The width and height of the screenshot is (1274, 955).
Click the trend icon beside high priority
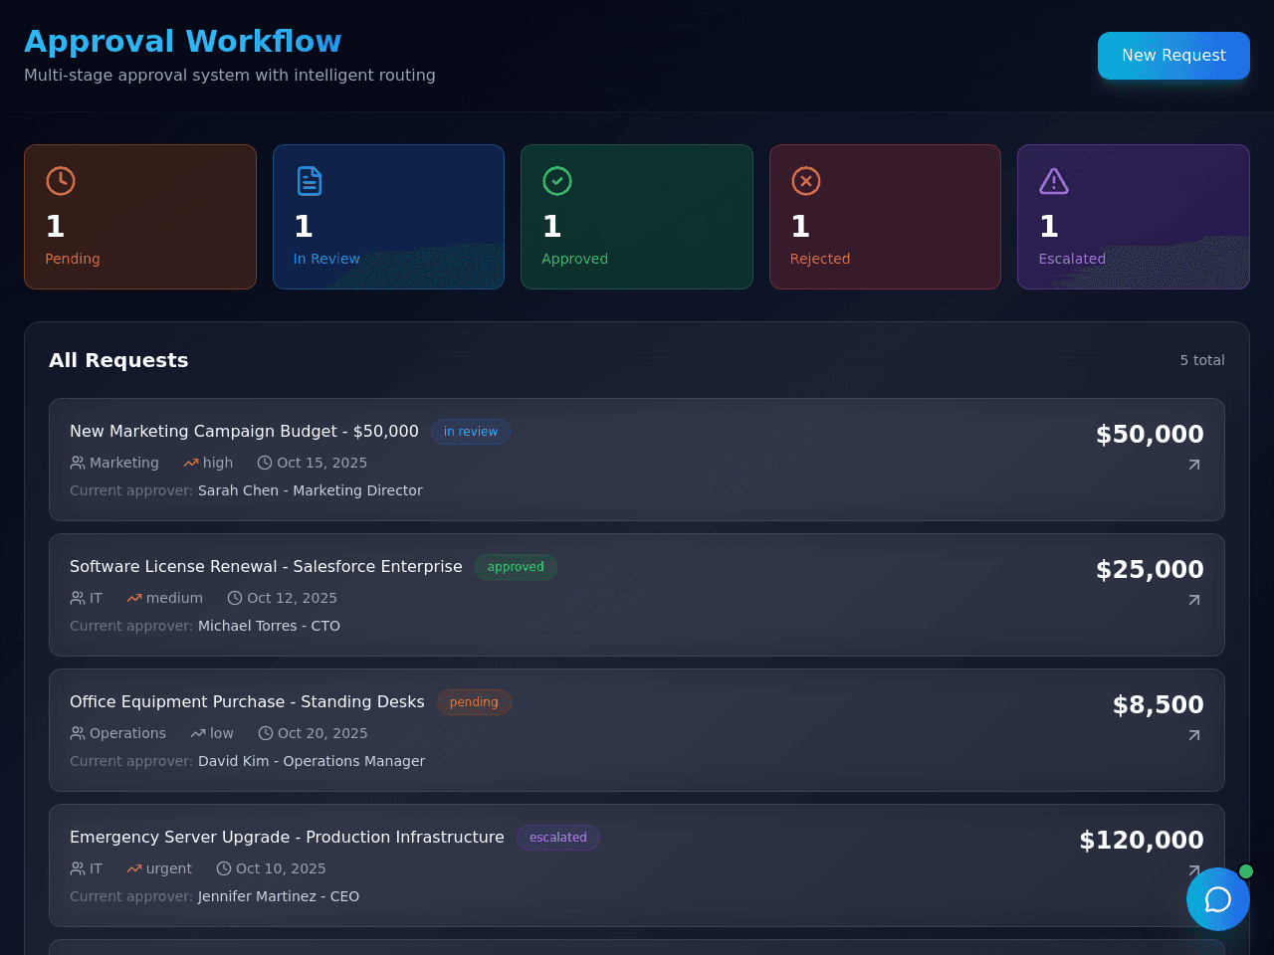pyautogui.click(x=191, y=463)
